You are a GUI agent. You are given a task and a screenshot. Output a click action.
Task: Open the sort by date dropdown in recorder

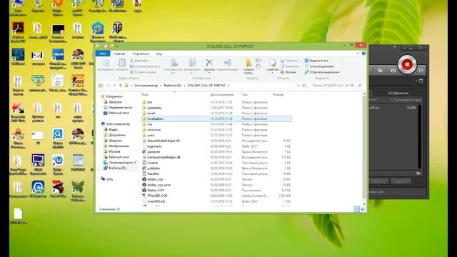(x=406, y=100)
